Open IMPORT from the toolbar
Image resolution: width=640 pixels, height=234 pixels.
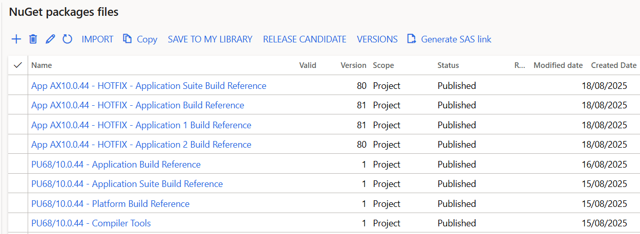(x=97, y=39)
